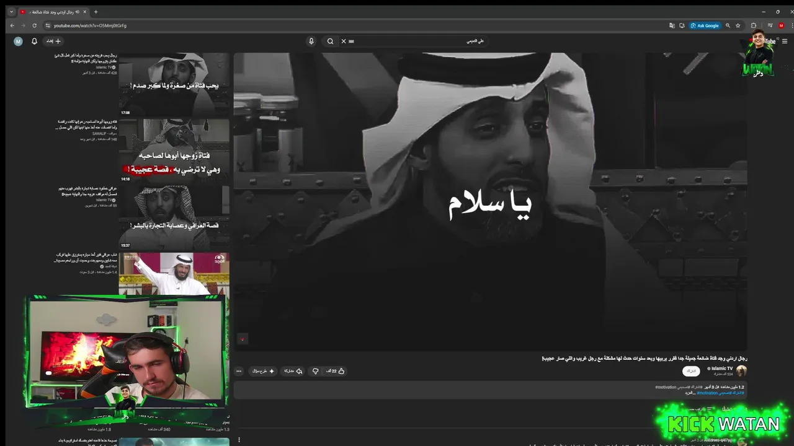Viewport: 794px width, 446px height.
Task: Open suggested video with 17:08 duration
Action: point(174,84)
